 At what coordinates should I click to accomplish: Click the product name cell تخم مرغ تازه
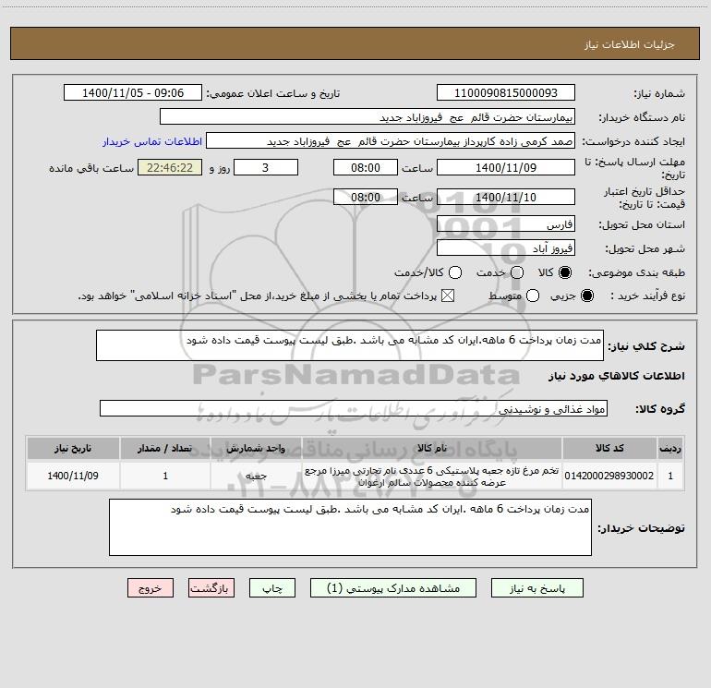click(432, 476)
